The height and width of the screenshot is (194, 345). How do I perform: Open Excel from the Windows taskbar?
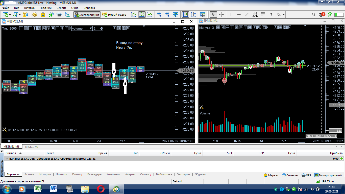(38, 189)
